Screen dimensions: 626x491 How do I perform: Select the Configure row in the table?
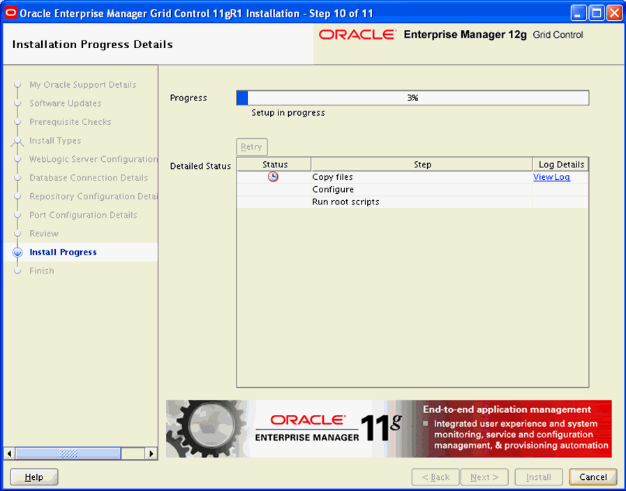click(x=412, y=190)
